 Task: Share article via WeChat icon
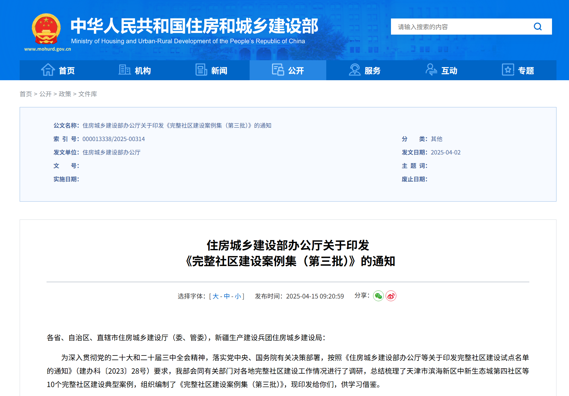(x=378, y=296)
